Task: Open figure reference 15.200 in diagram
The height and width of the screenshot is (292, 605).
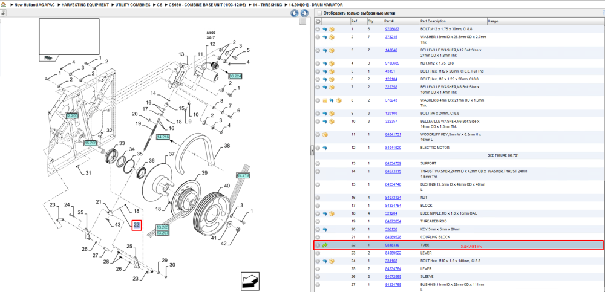Action: [90, 143]
